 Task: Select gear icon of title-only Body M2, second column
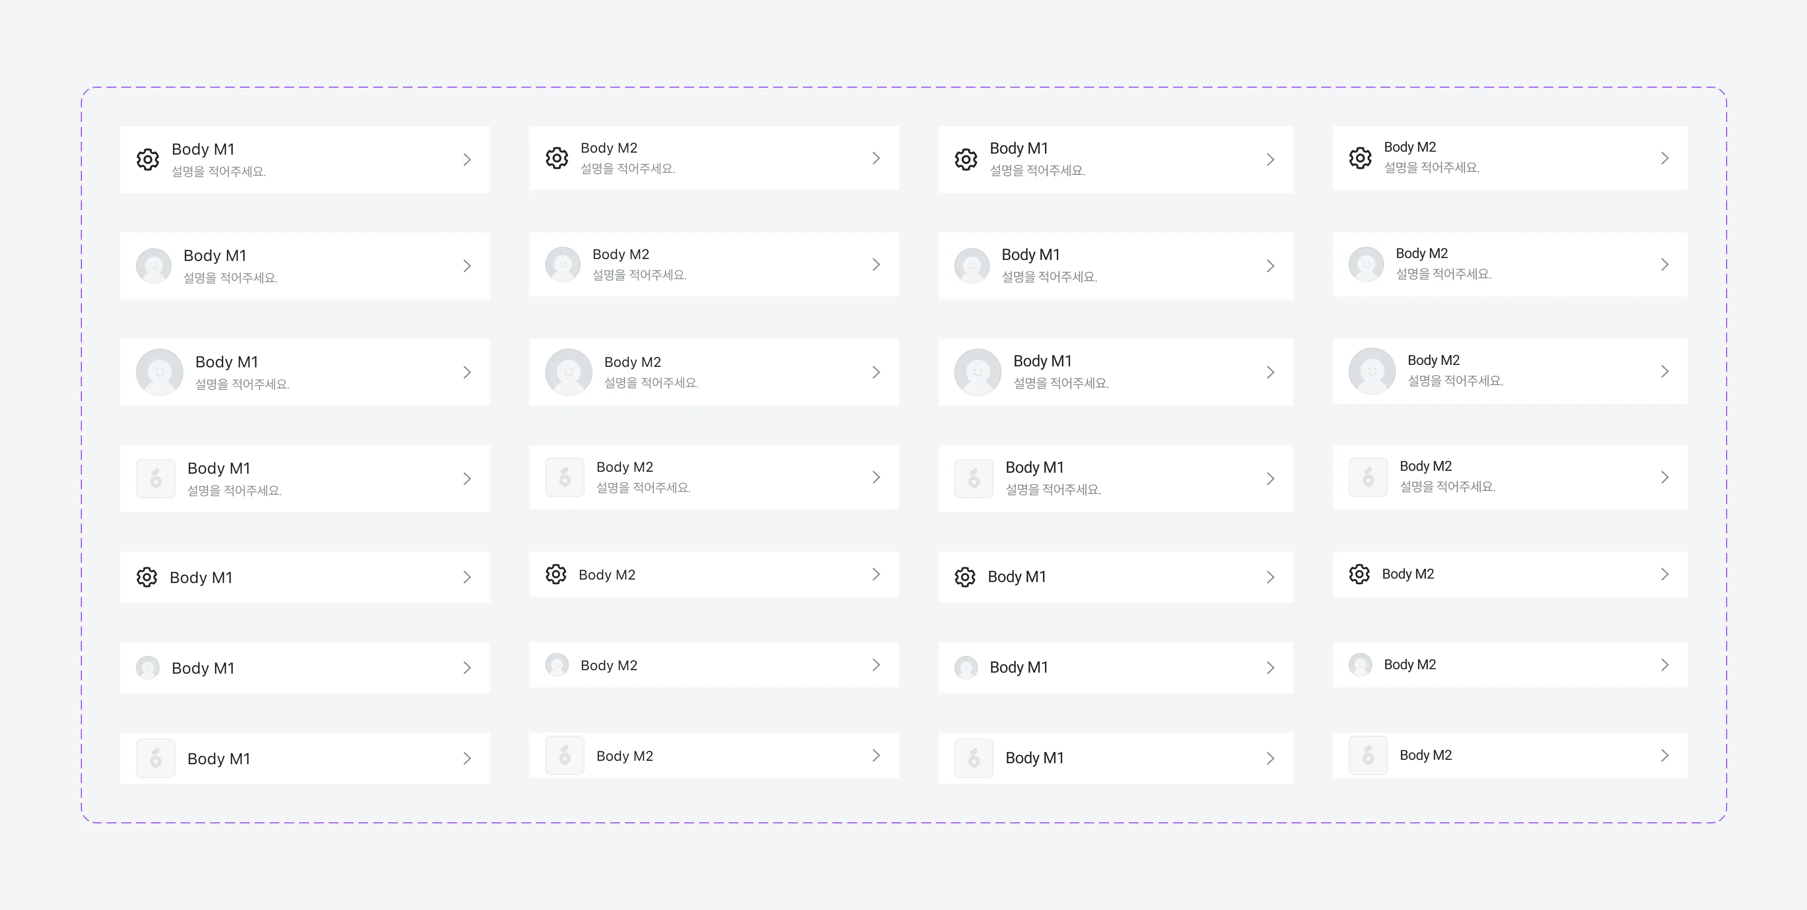(556, 575)
